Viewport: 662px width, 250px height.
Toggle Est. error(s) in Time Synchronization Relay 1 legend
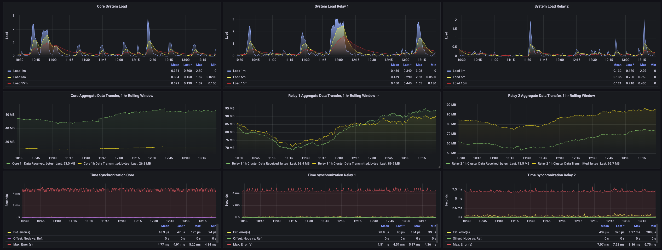point(241,232)
